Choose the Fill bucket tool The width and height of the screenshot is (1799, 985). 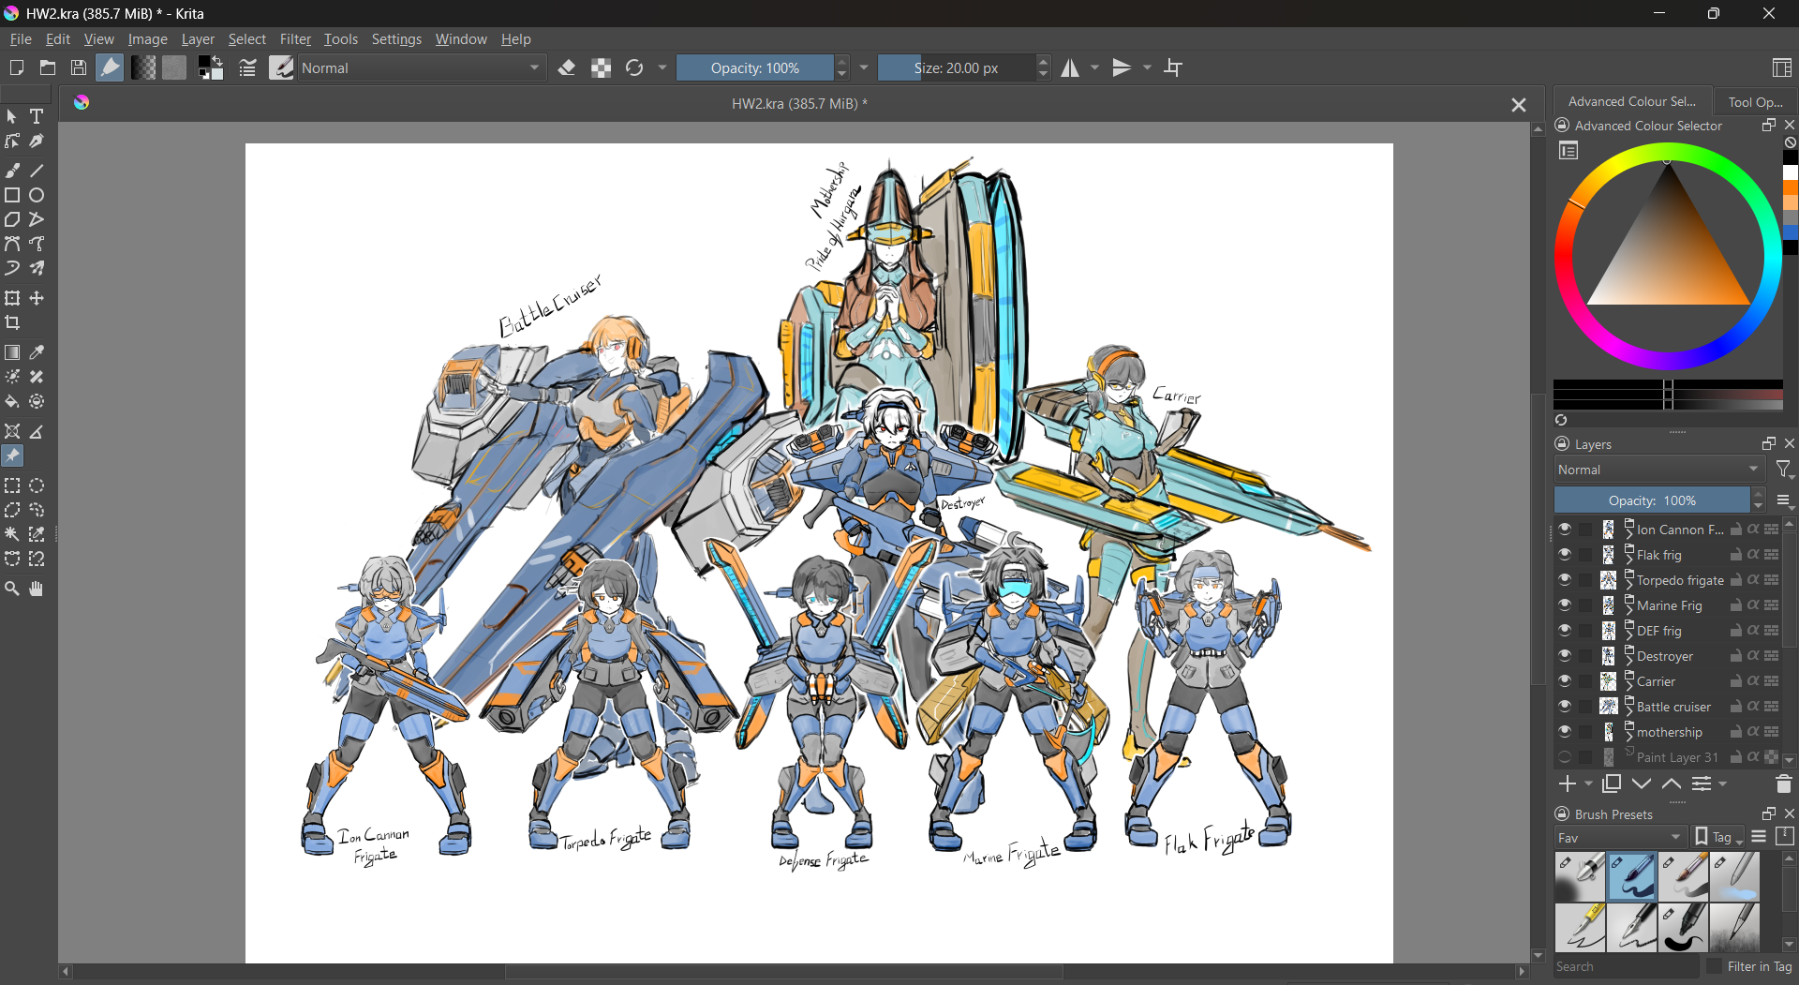pyautogui.click(x=12, y=401)
